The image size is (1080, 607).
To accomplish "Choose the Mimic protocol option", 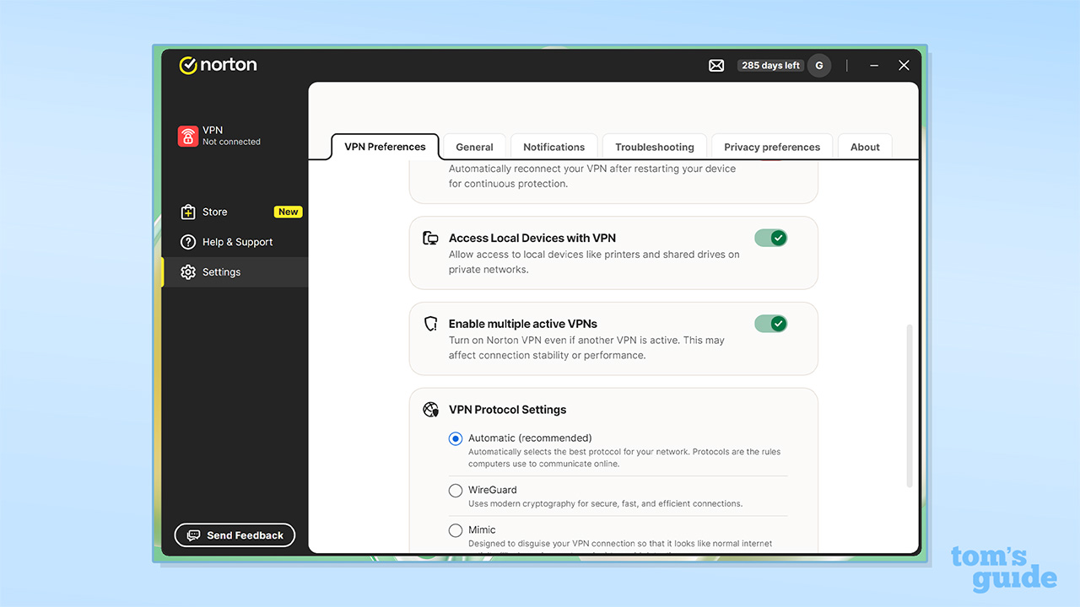I will 456,529.
